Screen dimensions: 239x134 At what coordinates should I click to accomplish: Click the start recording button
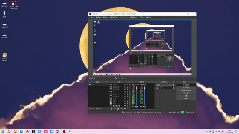coord(186,88)
